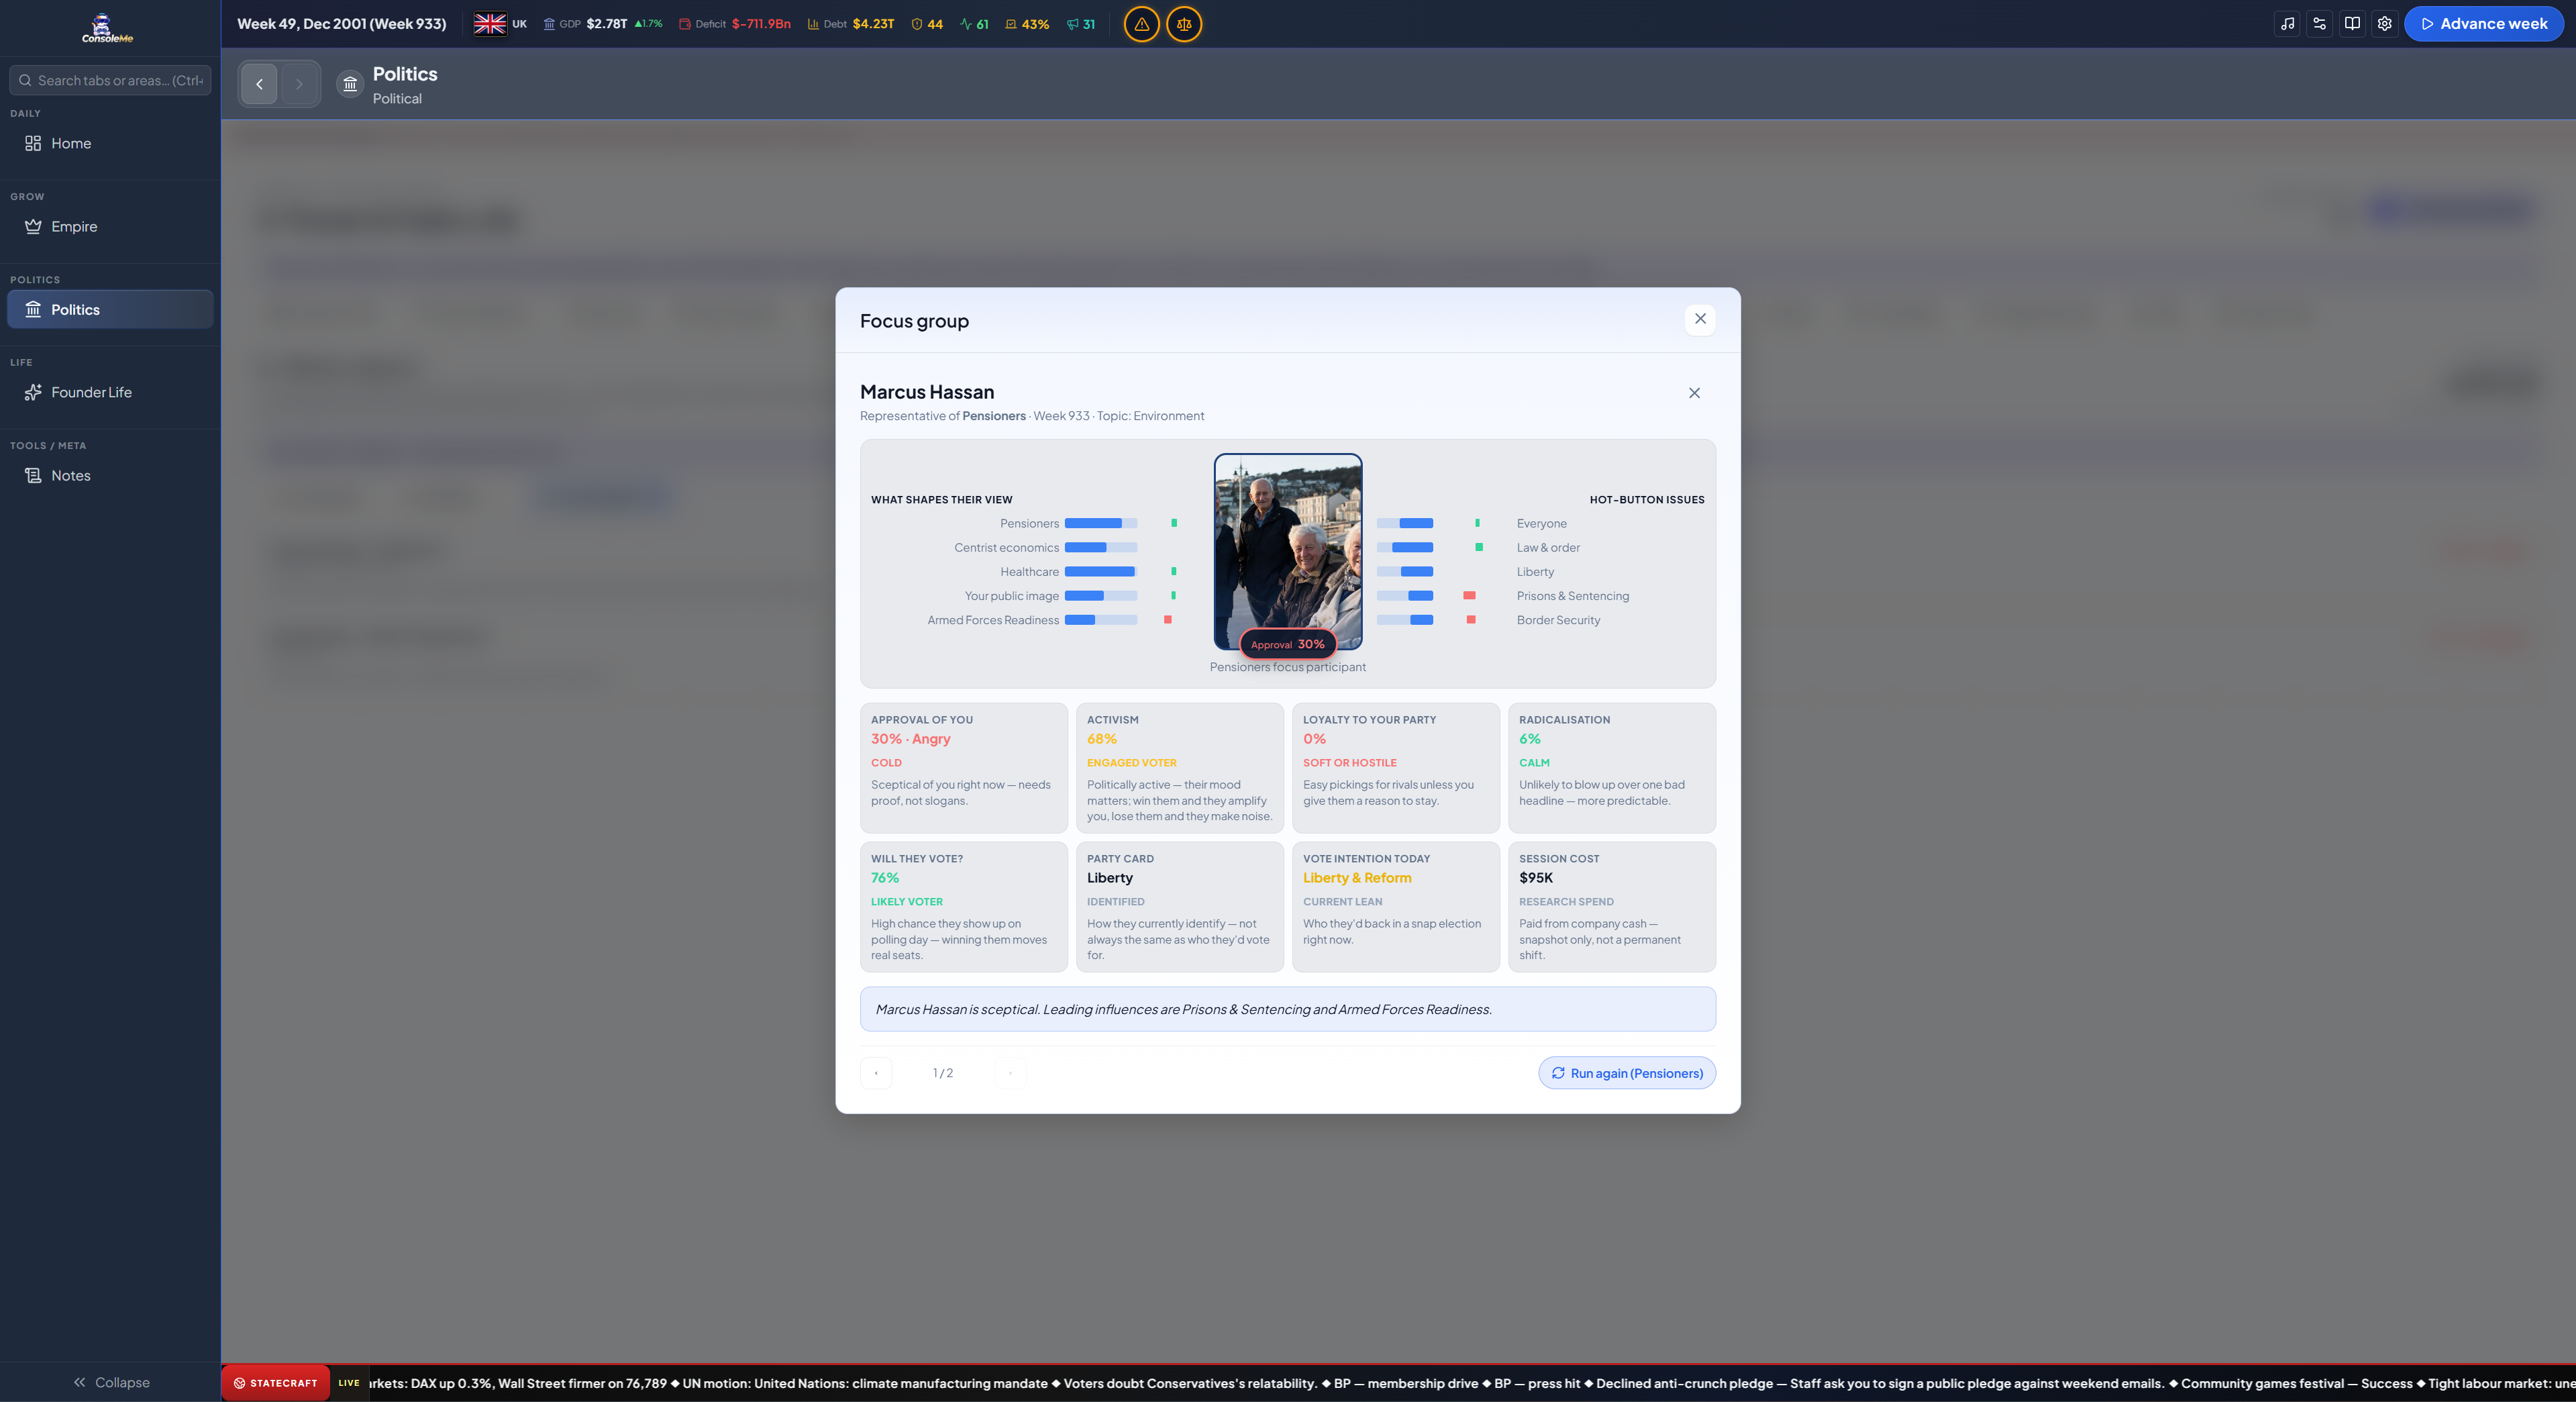
Task: Click Run again (Pensioners) button
Action: pyautogui.click(x=1627, y=1073)
